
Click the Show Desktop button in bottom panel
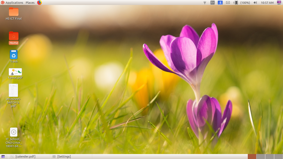[3, 157]
